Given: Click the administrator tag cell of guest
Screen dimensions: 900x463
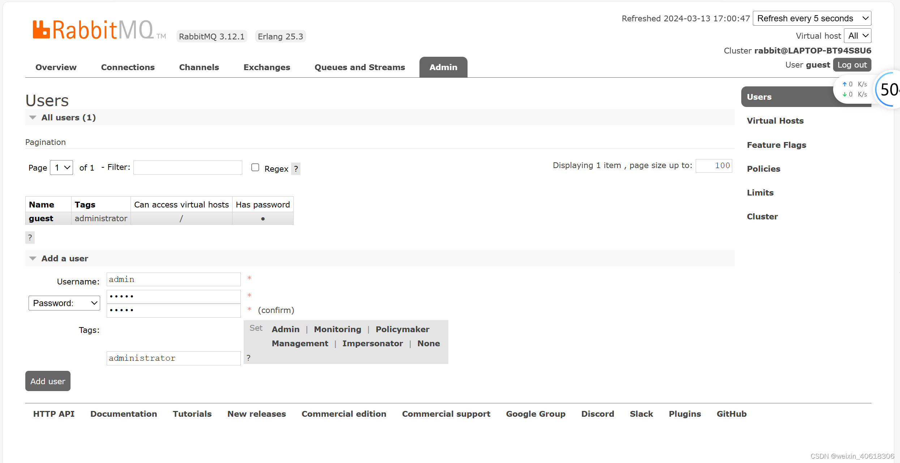Looking at the screenshot, I should click(x=101, y=218).
